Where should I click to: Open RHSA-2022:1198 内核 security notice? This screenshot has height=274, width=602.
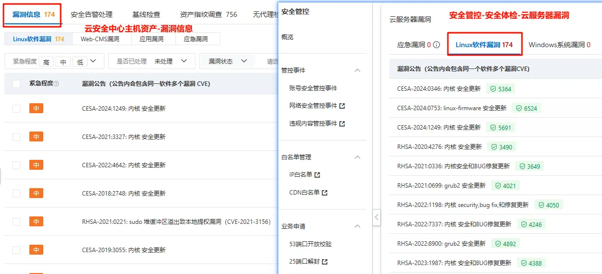coord(463,205)
